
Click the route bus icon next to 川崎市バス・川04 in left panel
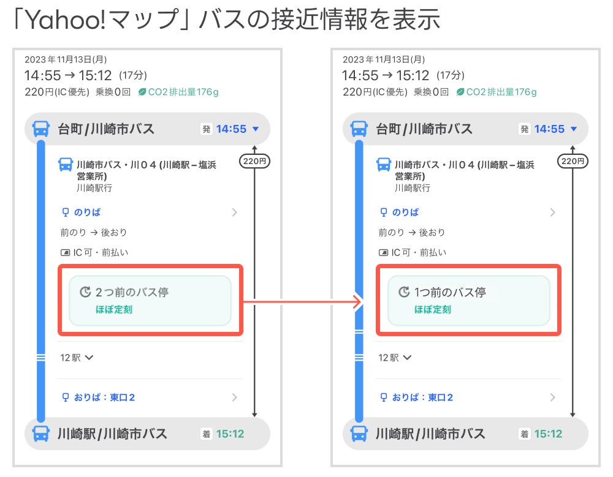pyautogui.click(x=66, y=165)
